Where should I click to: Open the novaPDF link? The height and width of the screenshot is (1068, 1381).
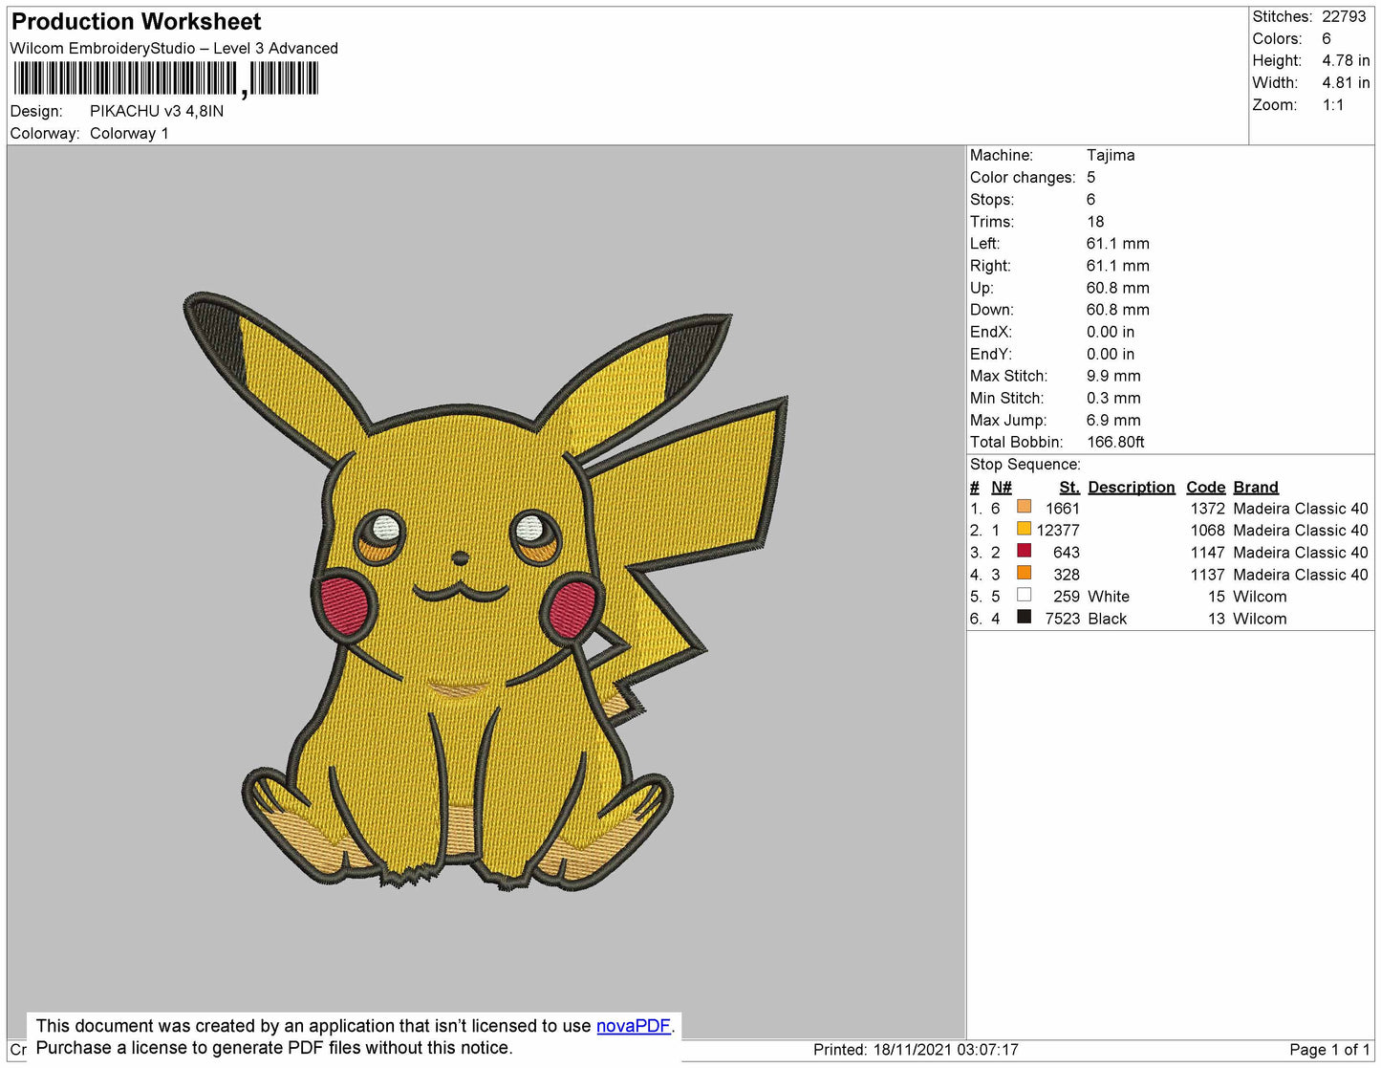(634, 1026)
